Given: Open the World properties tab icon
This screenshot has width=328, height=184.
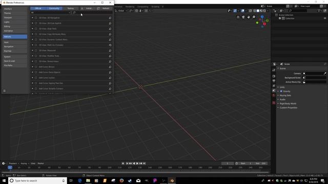Looking at the screenshot, I should point(274,96).
